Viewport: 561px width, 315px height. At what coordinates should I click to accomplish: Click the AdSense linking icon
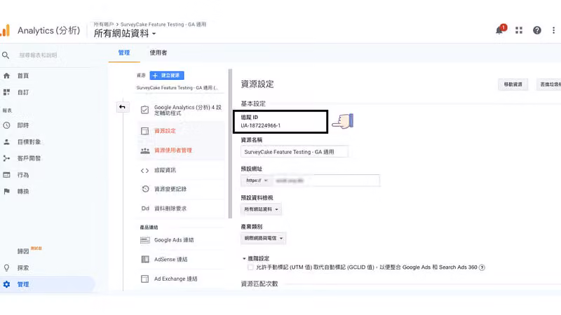click(x=145, y=259)
